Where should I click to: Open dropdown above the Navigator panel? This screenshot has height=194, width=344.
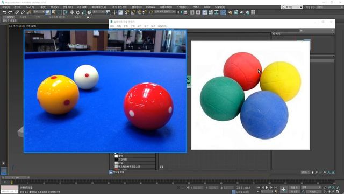click(x=317, y=31)
